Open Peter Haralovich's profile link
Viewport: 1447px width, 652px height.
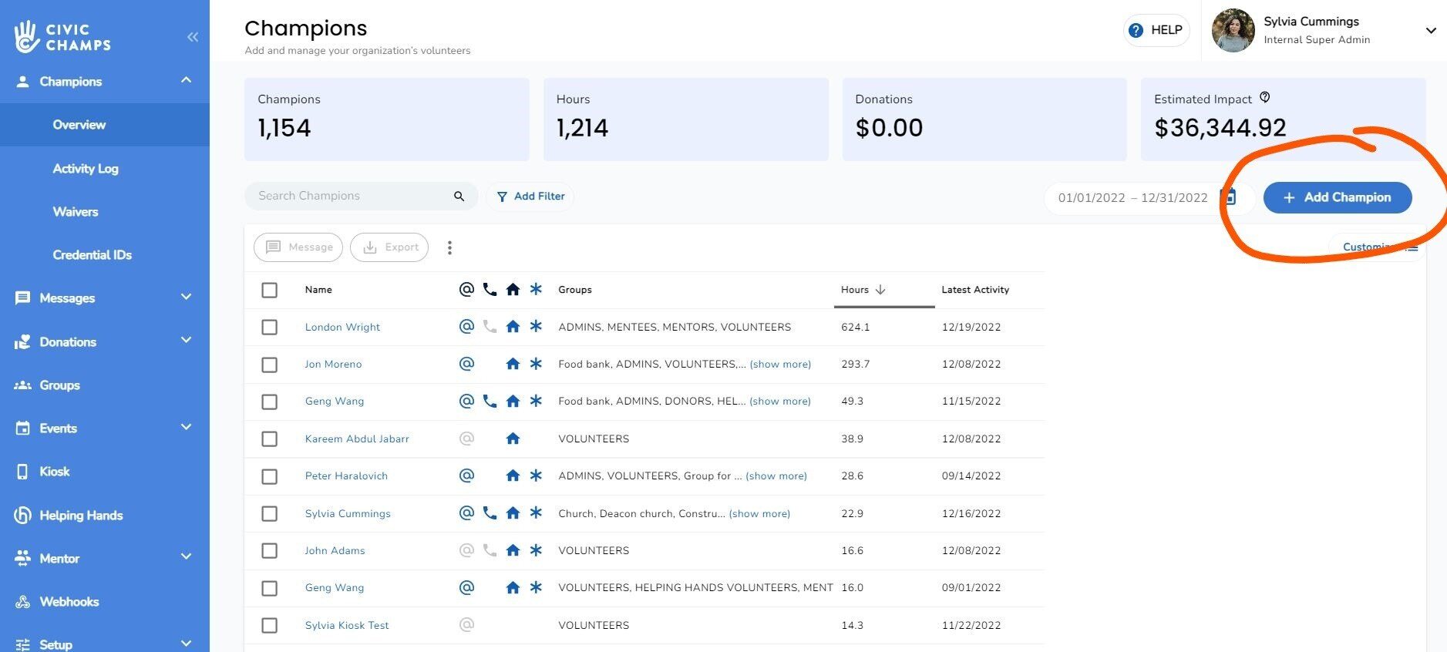pos(346,476)
